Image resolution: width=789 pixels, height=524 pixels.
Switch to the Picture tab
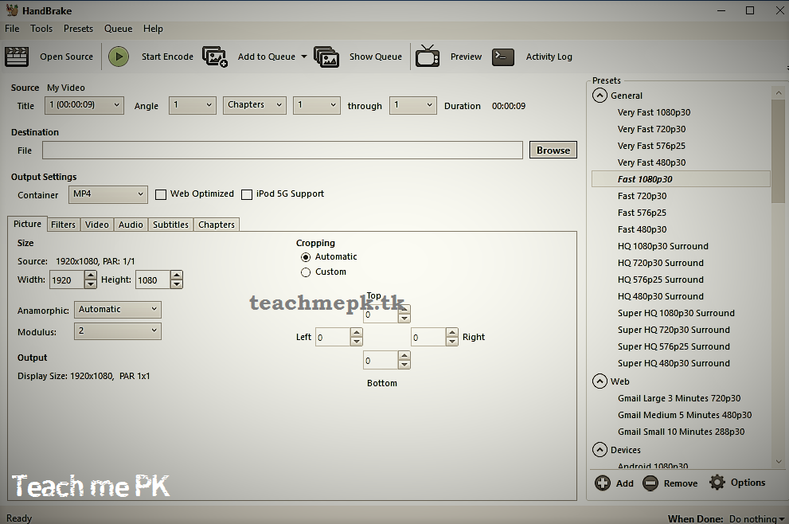(x=27, y=224)
